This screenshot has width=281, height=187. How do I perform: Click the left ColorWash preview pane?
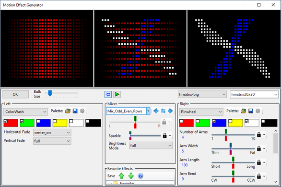pos(47,49)
